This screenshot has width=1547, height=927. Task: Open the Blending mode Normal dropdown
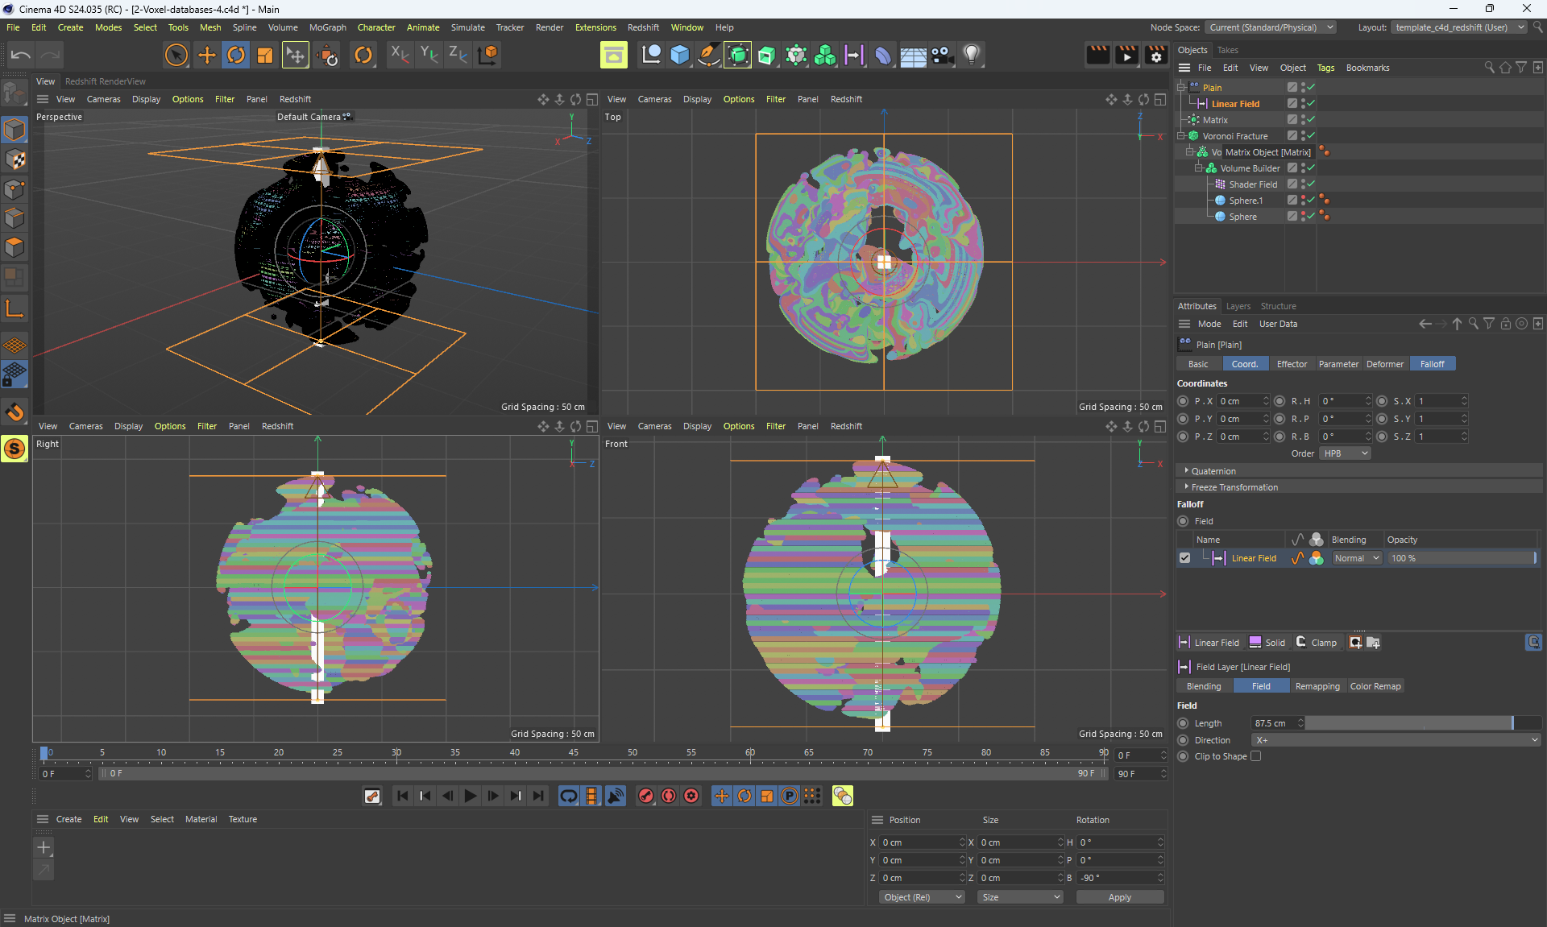click(1356, 558)
